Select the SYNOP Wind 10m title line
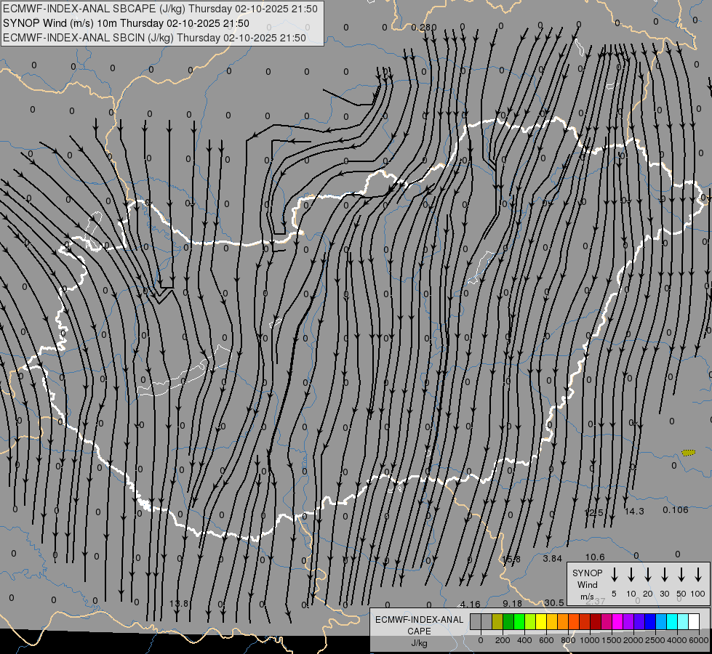Viewport: 712px width, 654px height. click(x=127, y=23)
